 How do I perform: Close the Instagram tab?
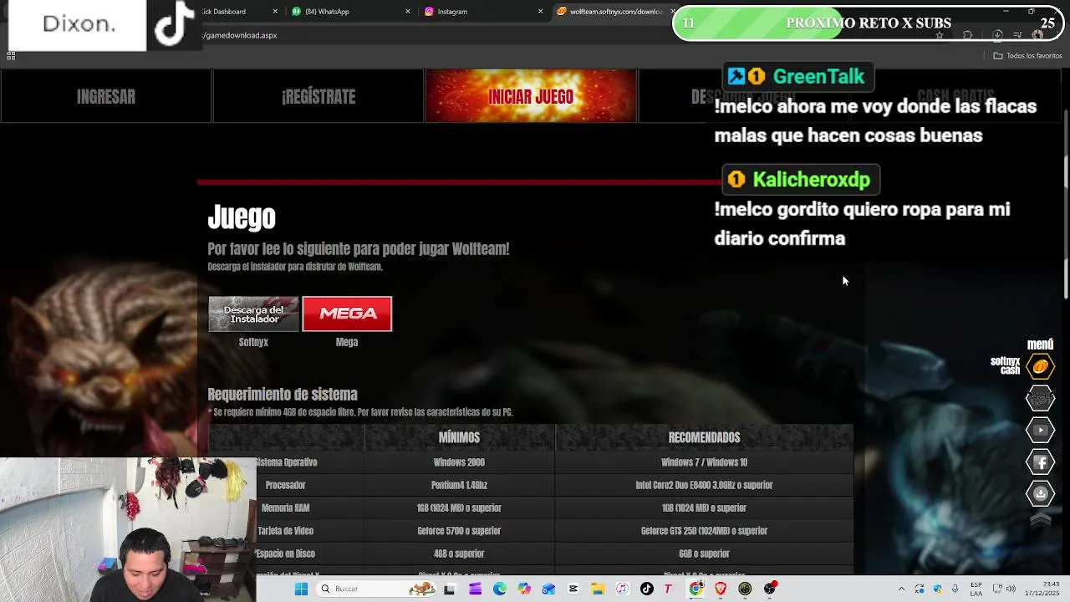[x=540, y=12]
